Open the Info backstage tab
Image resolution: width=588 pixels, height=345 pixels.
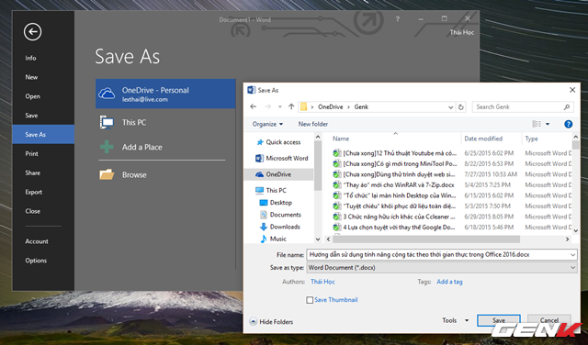[30, 58]
